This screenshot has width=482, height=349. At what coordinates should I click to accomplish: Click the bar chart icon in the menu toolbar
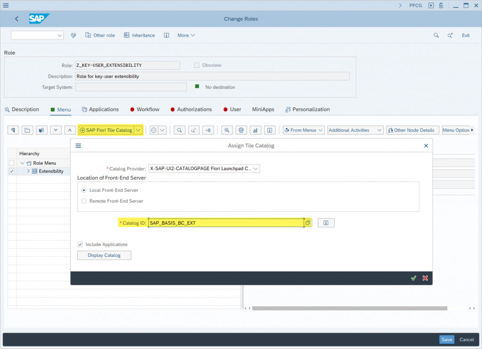[x=256, y=130]
